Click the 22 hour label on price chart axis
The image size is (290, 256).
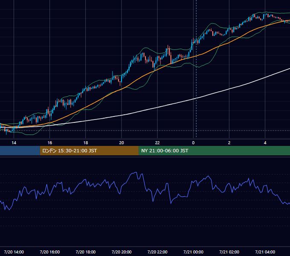pyautogui.click(x=157, y=143)
